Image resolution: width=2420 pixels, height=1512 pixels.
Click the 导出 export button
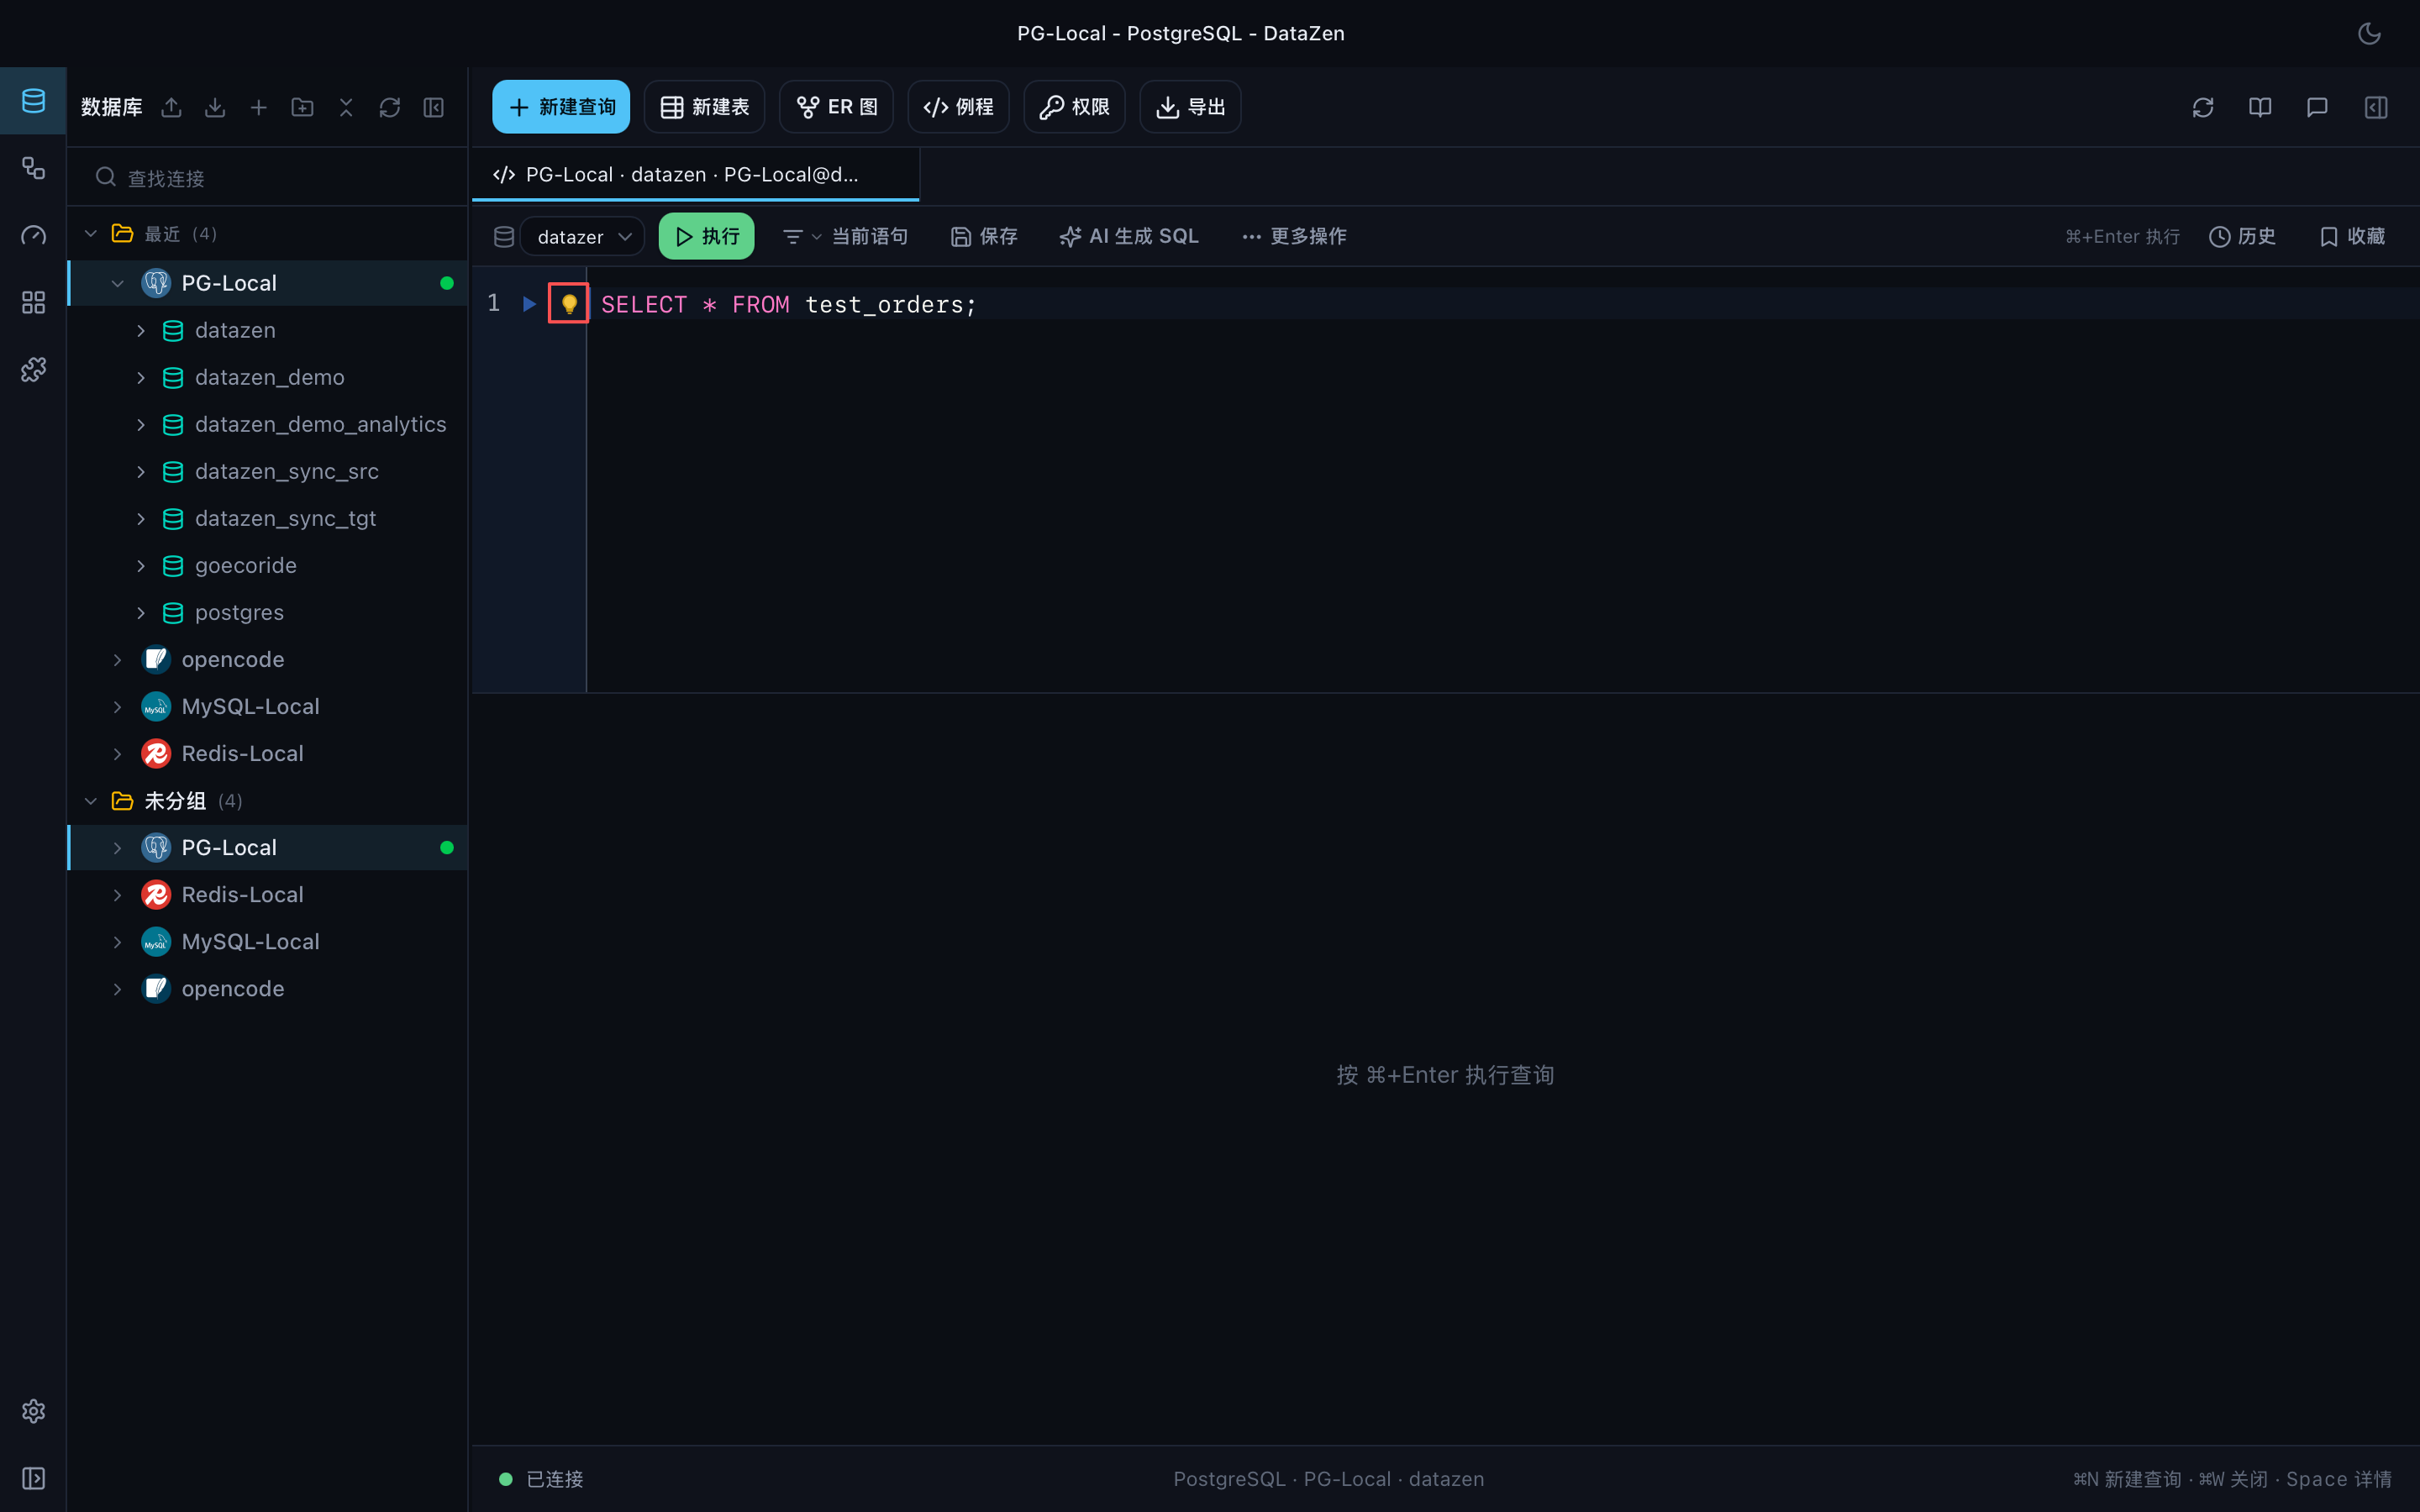[1190, 107]
